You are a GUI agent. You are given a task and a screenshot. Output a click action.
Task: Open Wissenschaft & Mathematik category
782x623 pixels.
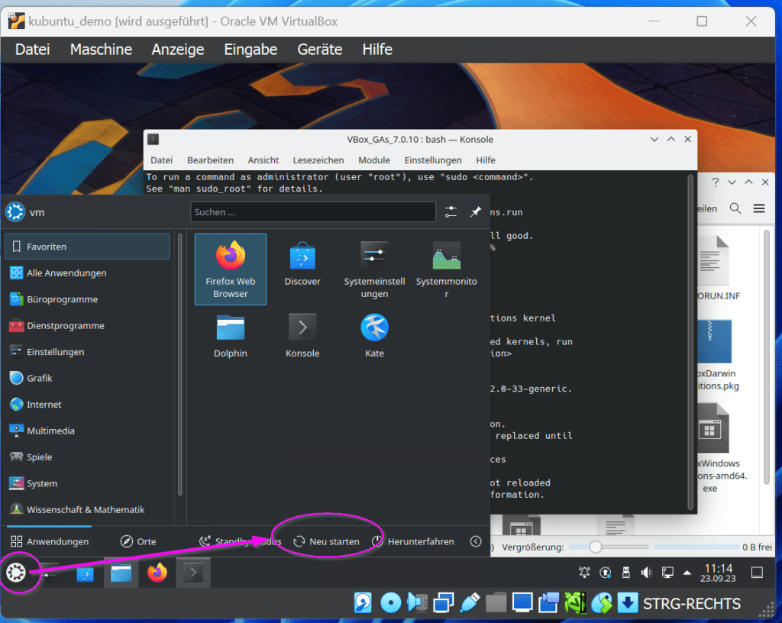[x=87, y=509]
